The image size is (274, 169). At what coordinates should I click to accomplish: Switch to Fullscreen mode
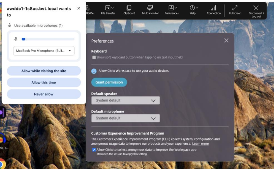pyautogui.click(x=235, y=10)
